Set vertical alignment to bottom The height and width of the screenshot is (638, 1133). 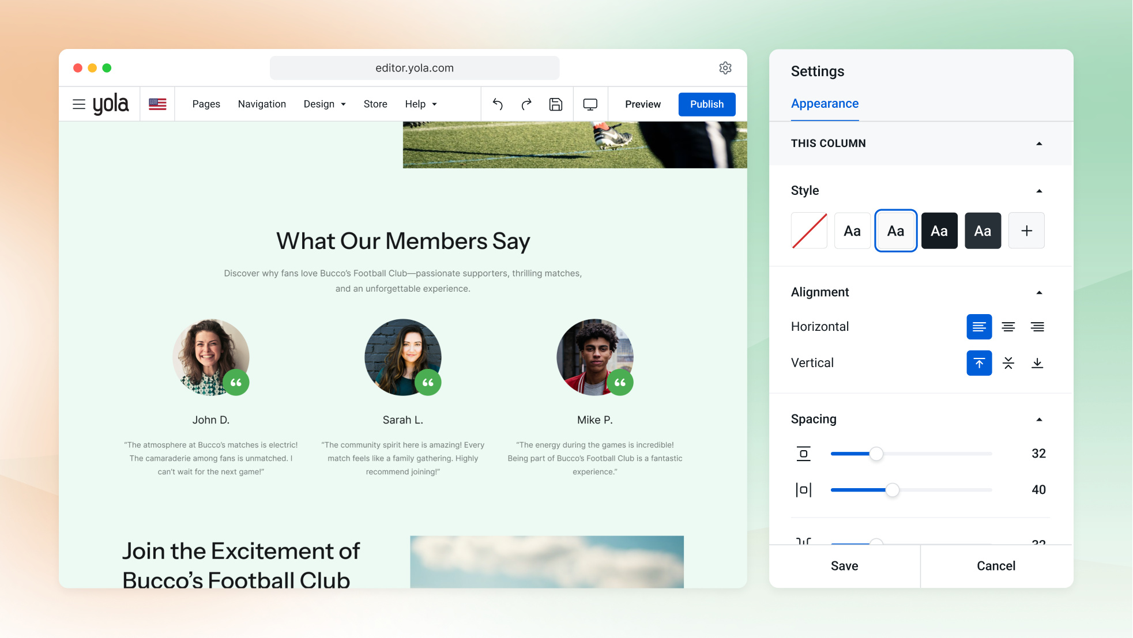point(1037,363)
